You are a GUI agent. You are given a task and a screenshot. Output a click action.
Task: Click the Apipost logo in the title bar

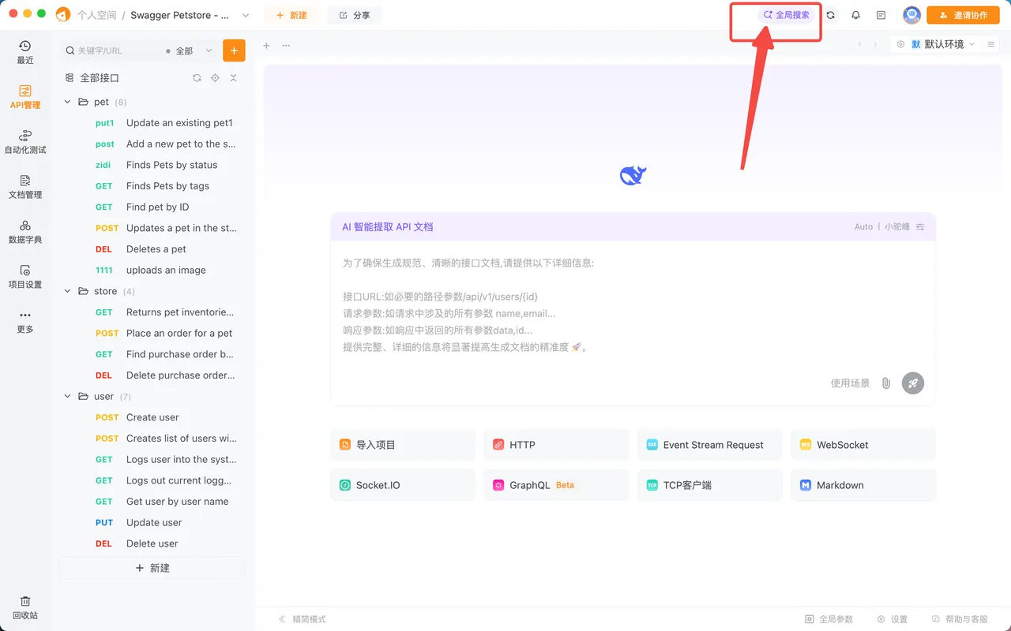63,15
